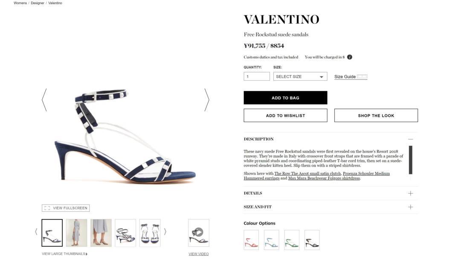Collapse the Description section
The height and width of the screenshot is (259, 452).
[411, 139]
